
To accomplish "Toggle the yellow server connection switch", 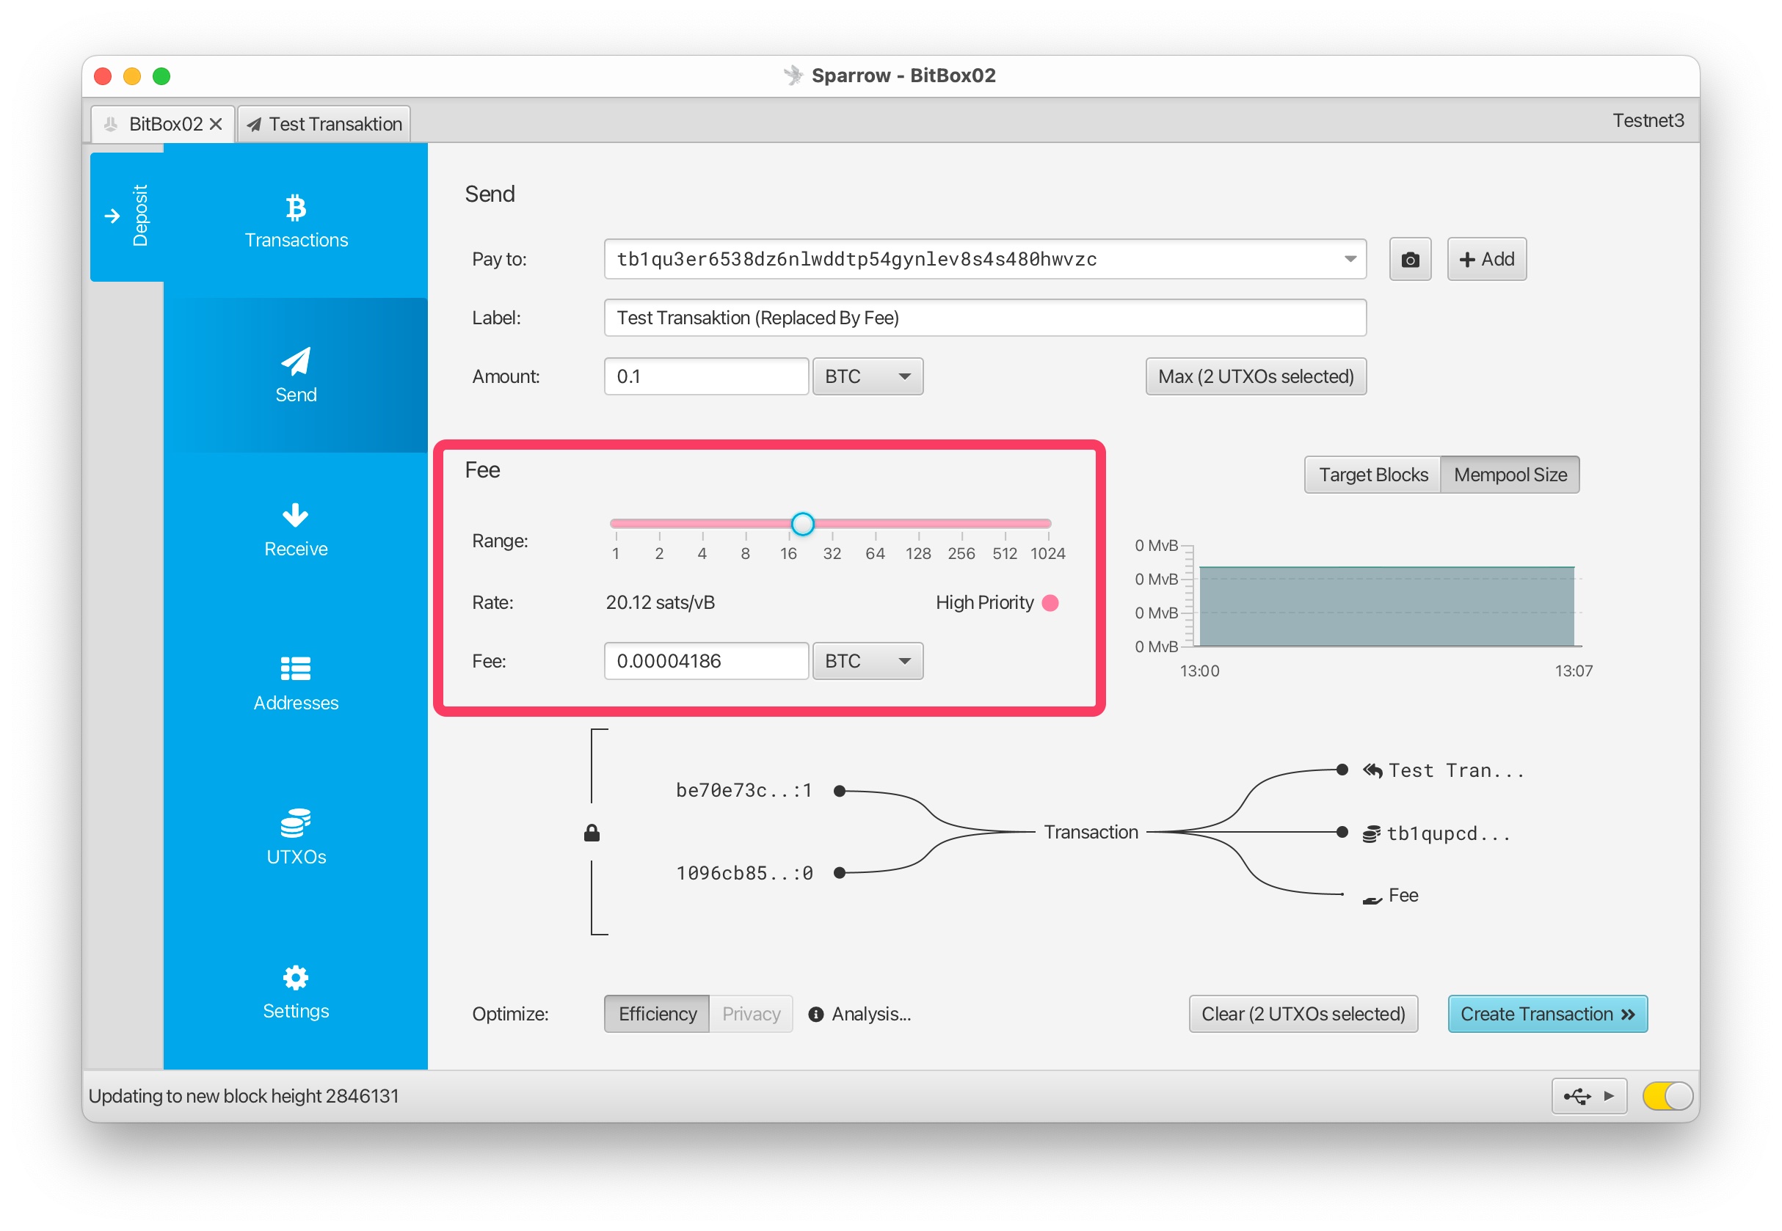I will click(x=1666, y=1095).
